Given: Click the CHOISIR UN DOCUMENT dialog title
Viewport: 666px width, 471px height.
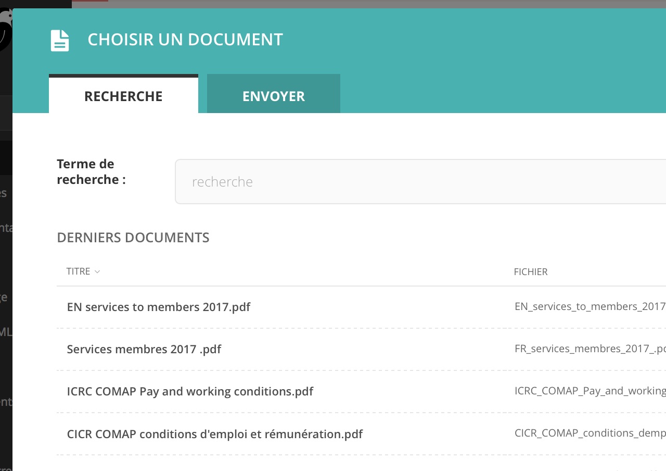Looking at the screenshot, I should (185, 40).
